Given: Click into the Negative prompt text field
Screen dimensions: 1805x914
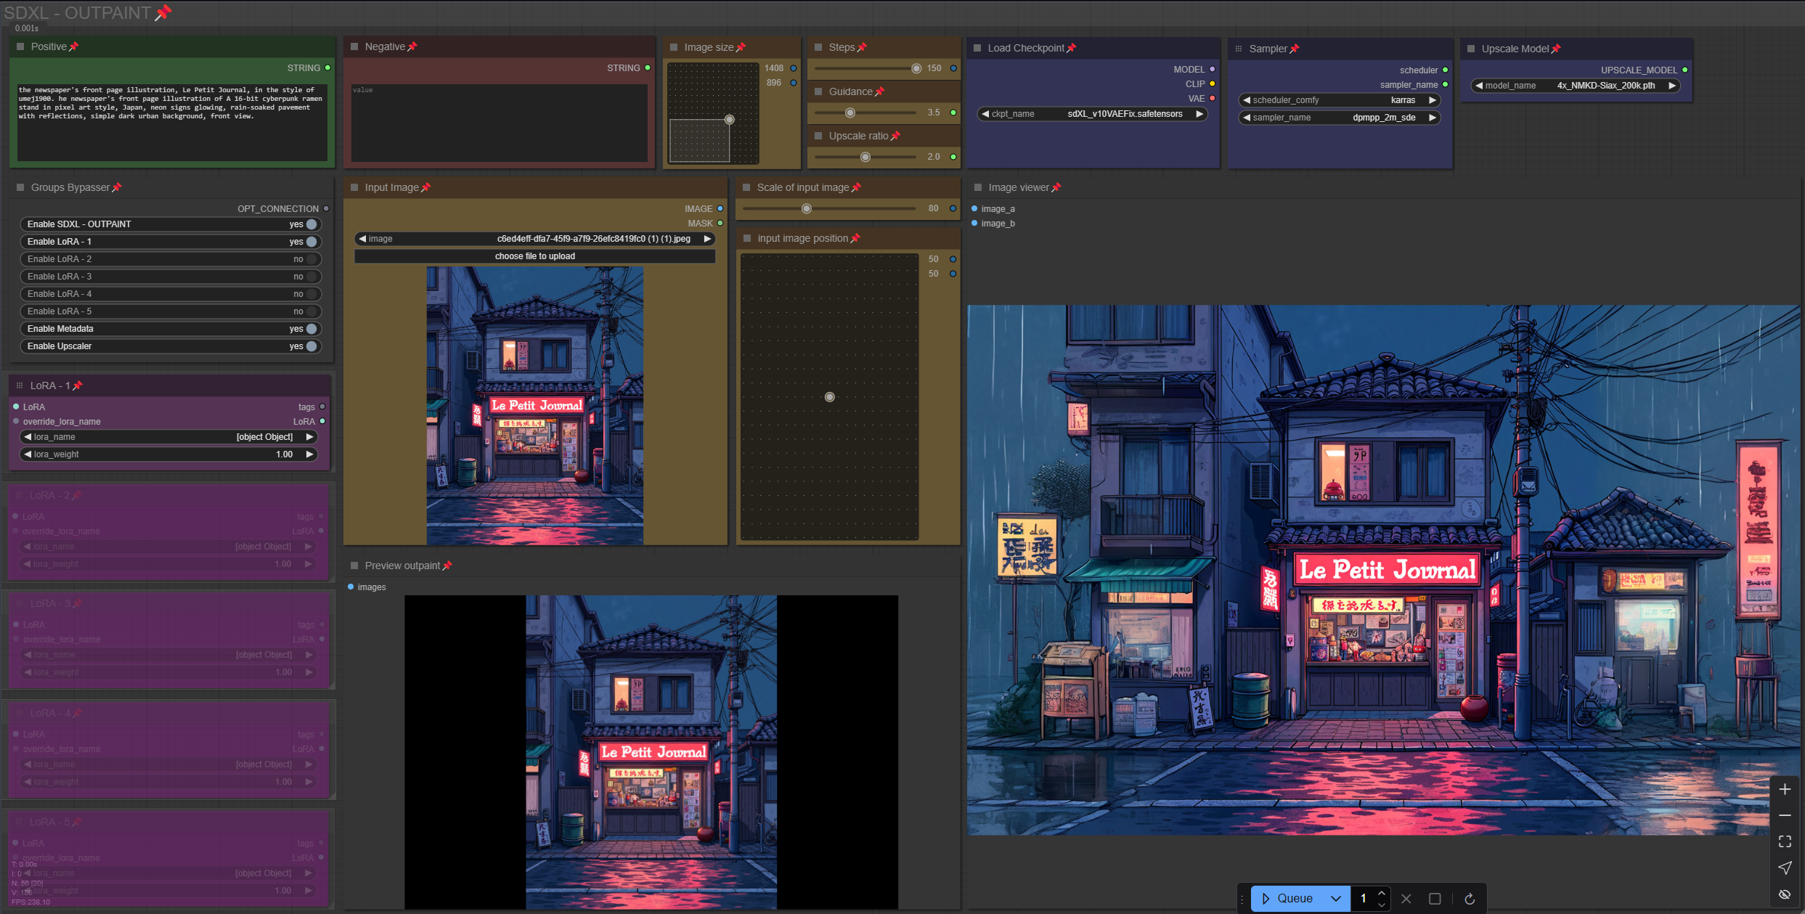Looking at the screenshot, I should point(499,123).
